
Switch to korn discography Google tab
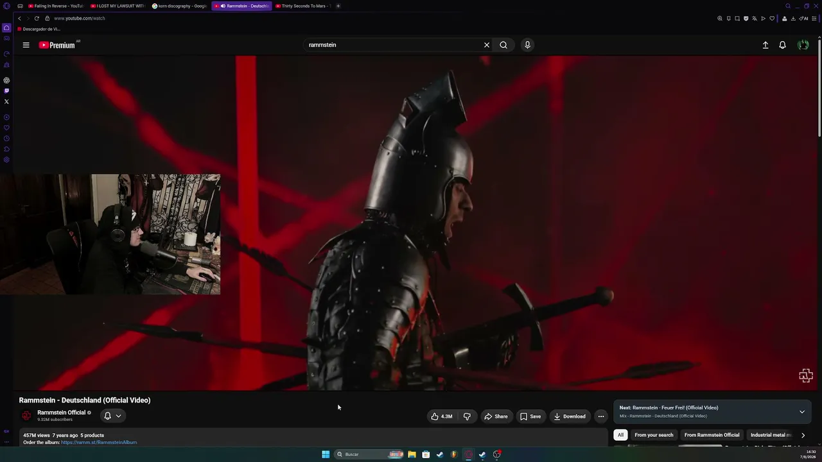coord(180,6)
